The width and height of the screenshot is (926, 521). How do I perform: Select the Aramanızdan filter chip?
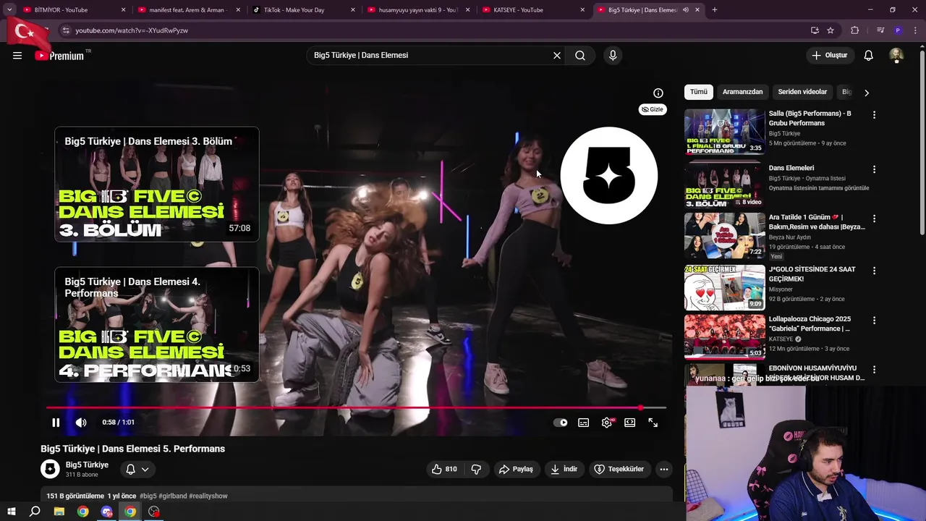click(743, 92)
